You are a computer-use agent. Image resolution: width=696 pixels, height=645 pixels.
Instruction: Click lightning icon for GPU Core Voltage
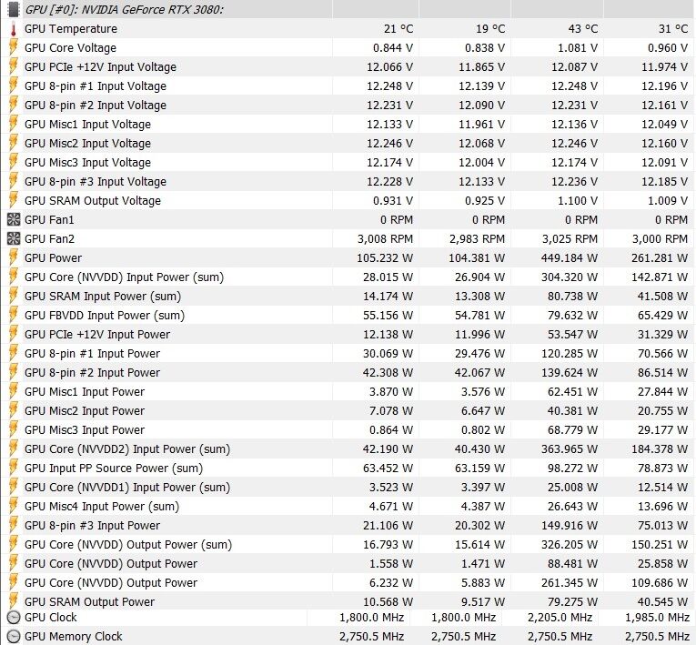coord(14,48)
